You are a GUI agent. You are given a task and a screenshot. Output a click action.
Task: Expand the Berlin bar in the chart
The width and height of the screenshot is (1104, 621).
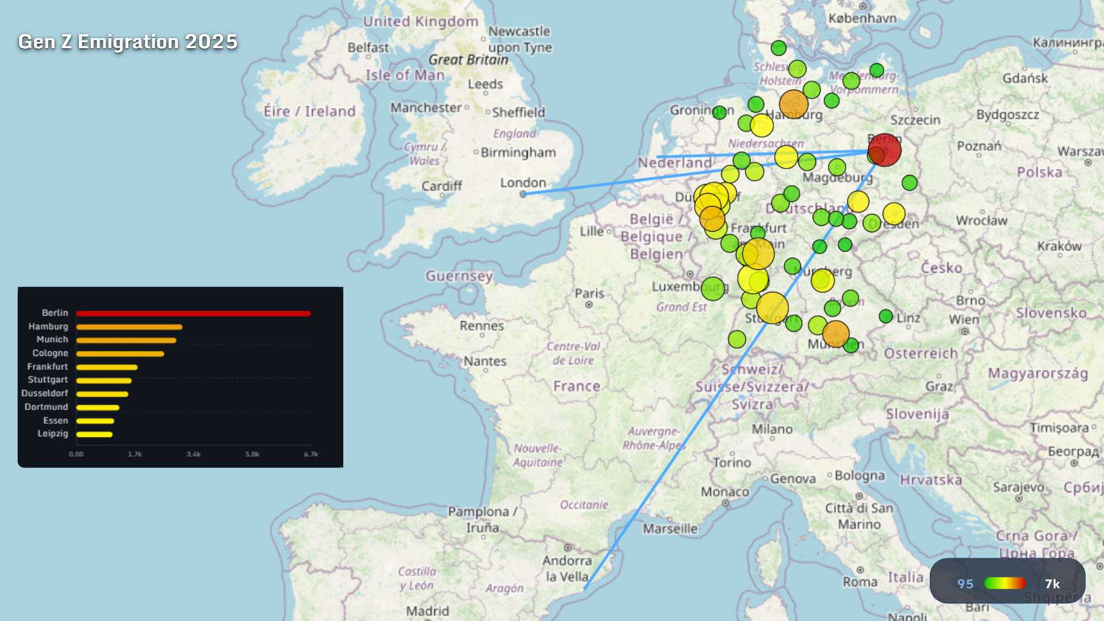coord(193,313)
